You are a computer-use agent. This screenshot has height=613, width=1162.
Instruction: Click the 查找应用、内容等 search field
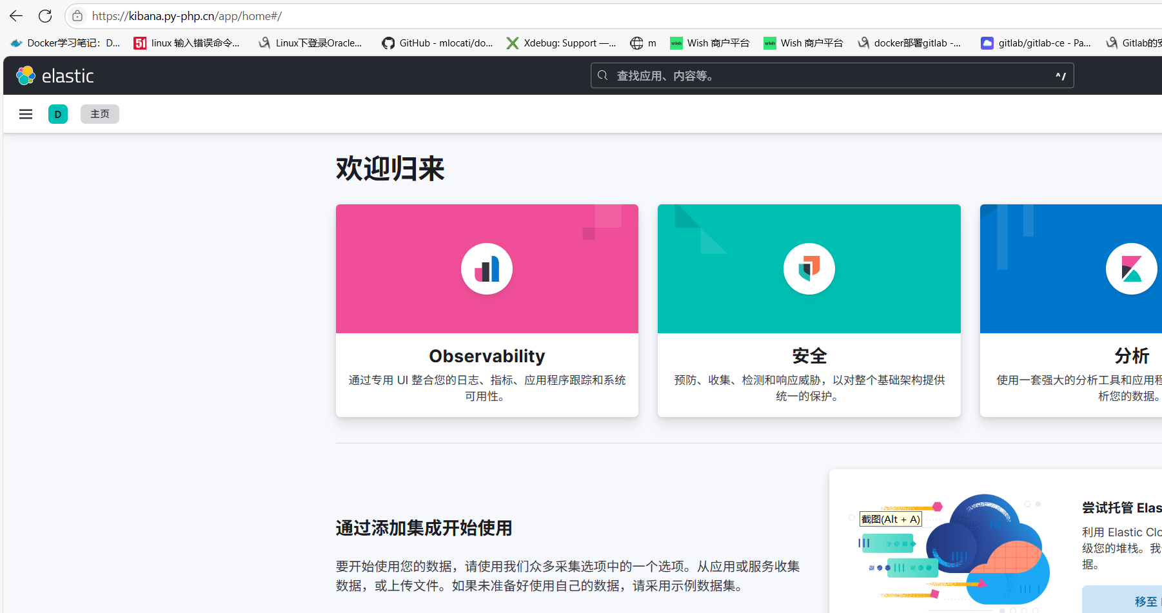pos(832,76)
